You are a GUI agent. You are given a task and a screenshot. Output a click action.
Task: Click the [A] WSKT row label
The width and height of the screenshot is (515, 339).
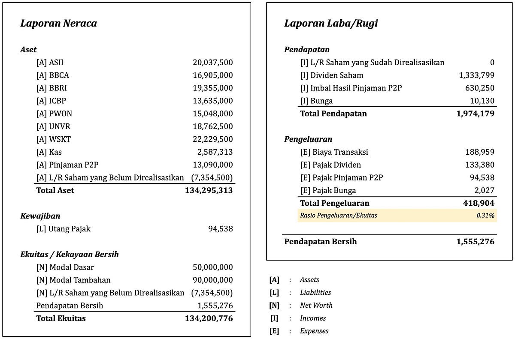pos(53,139)
